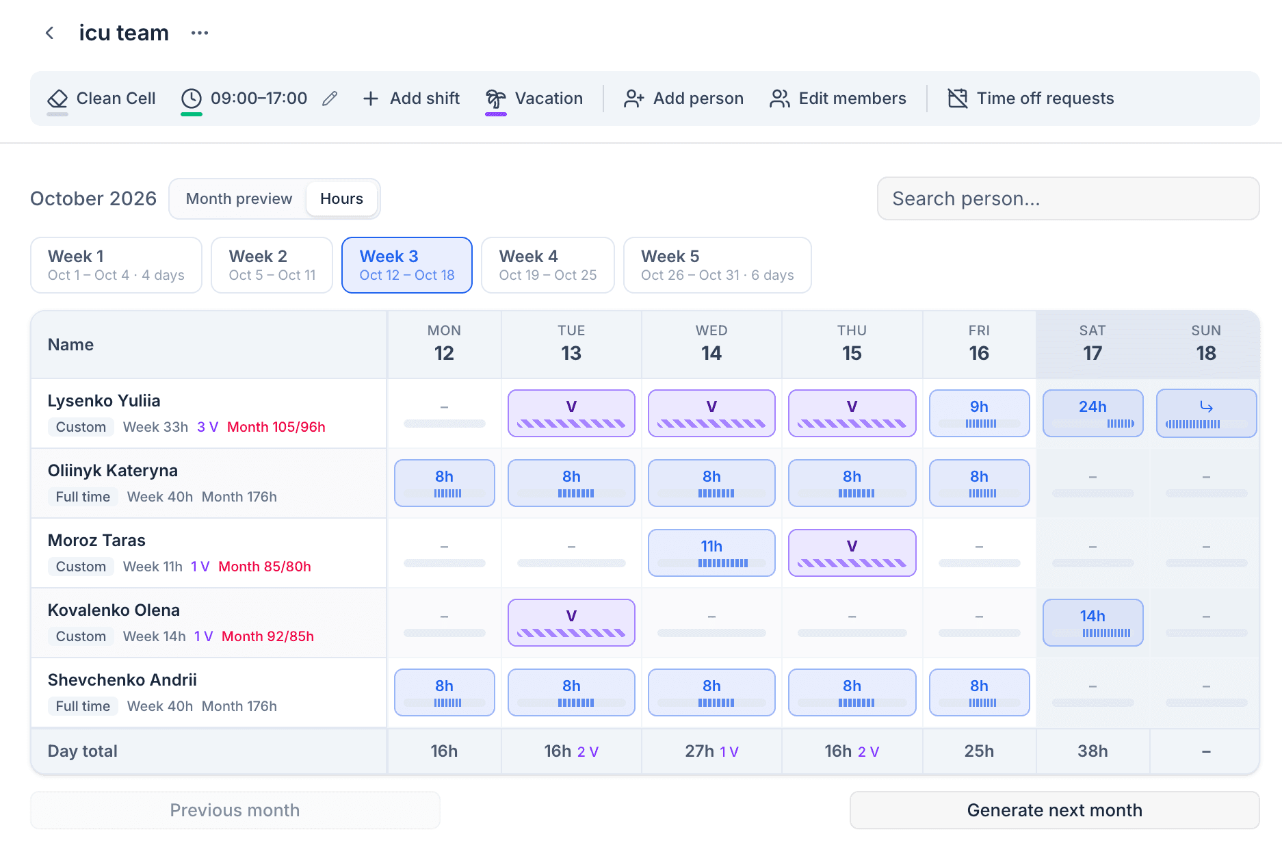Click 'Month 105/96h' in Lysenko's row
The width and height of the screenshot is (1282, 843).
coord(276,427)
